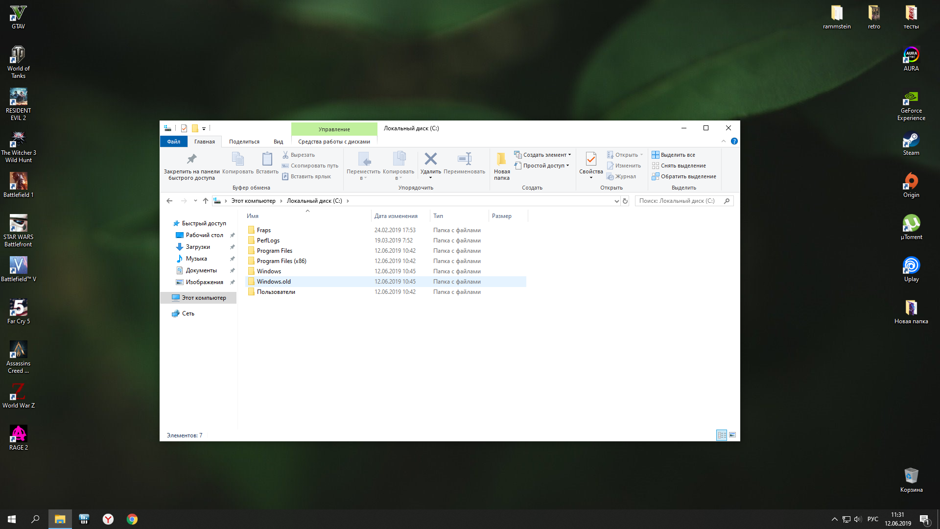Switch to large icons view button
This screenshot has width=940, height=529.
732,435
